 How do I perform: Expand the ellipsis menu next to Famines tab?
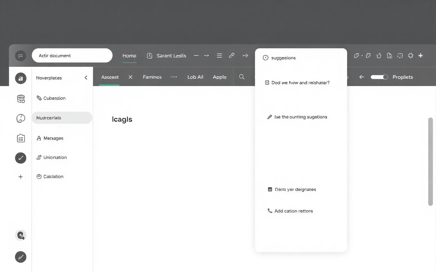pos(174,77)
